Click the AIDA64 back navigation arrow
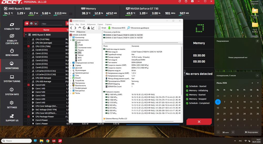 [71, 28]
